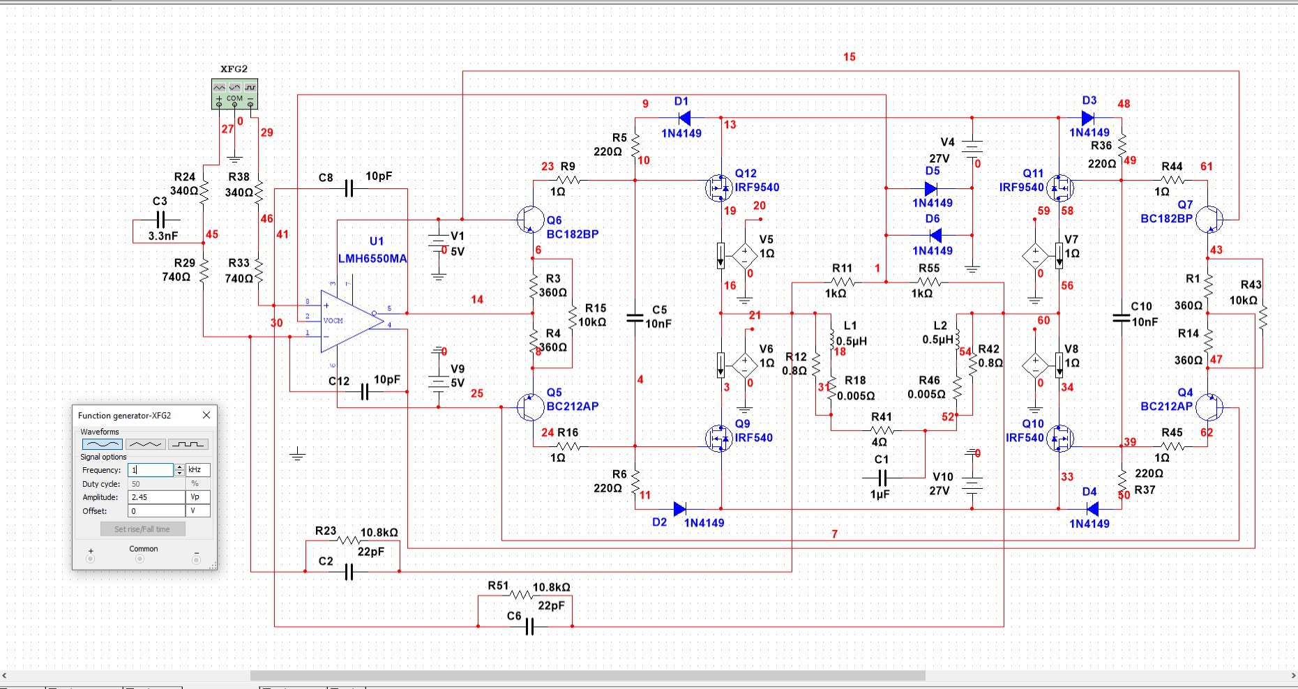
Task: Select inductor L1 0.5µH
Action: pos(831,339)
